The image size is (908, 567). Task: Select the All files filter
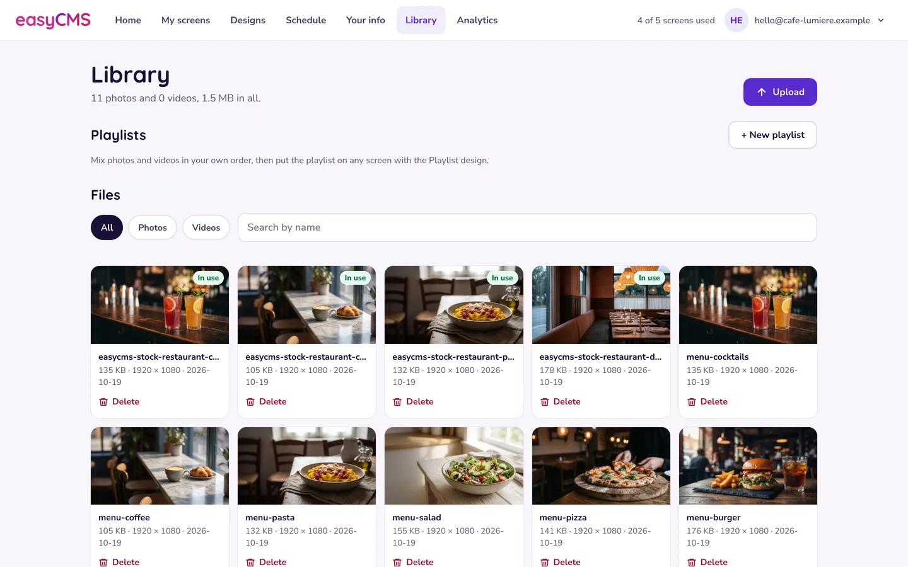(x=107, y=227)
